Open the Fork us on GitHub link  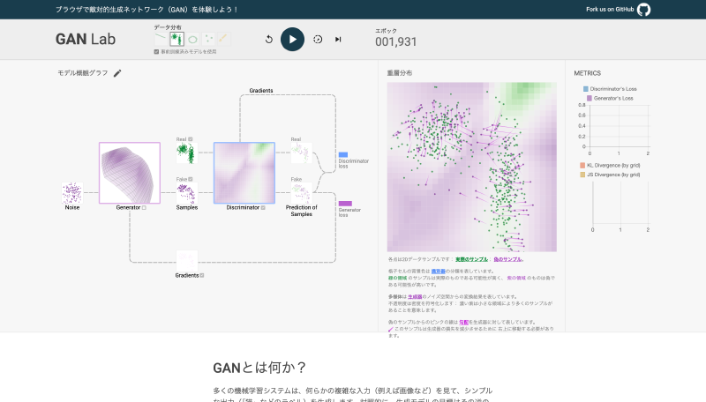tap(610, 10)
